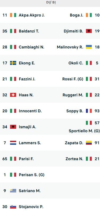Open player Baldanzi T. profile
The image size is (100, 211).
pyautogui.click(x=29, y=31)
